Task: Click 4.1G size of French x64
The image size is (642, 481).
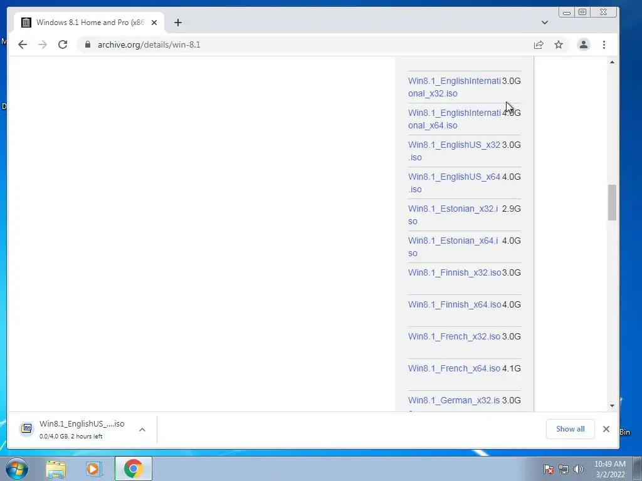Action: 512,368
